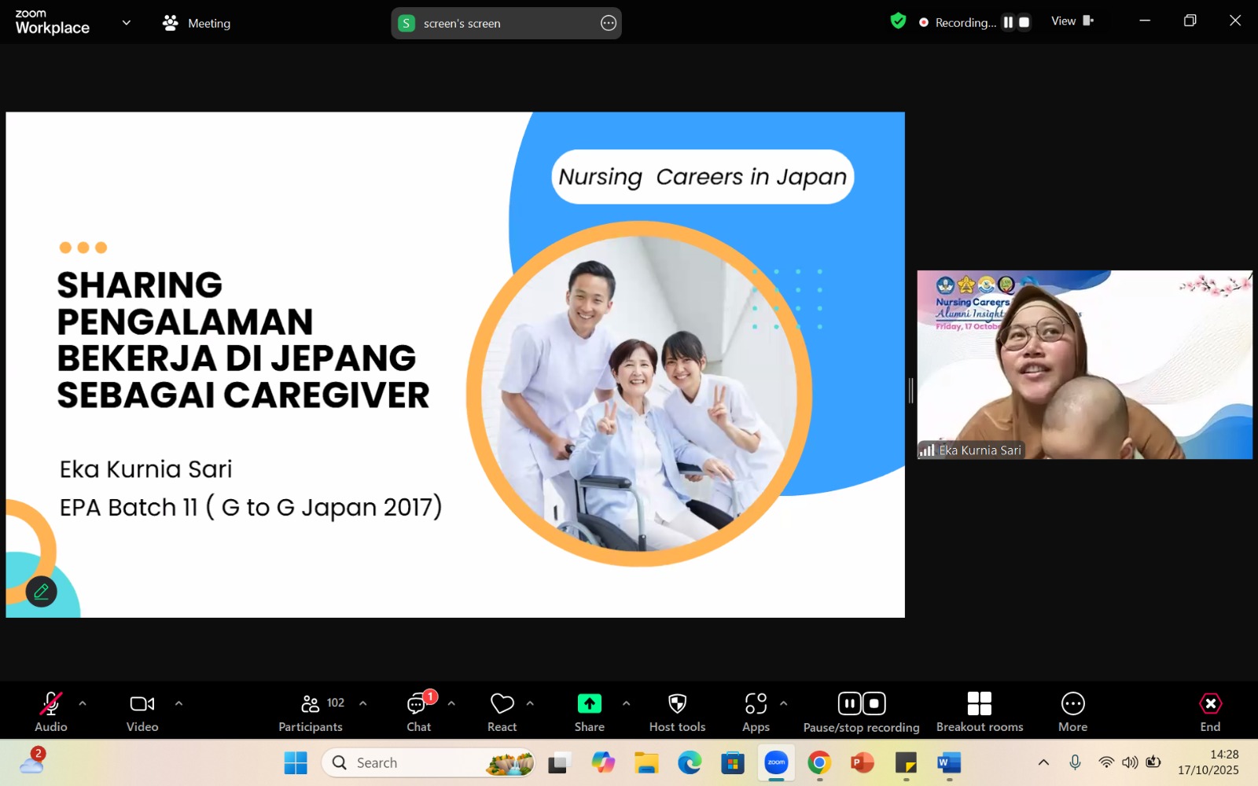End the meeting
The width and height of the screenshot is (1258, 786).
click(1209, 710)
